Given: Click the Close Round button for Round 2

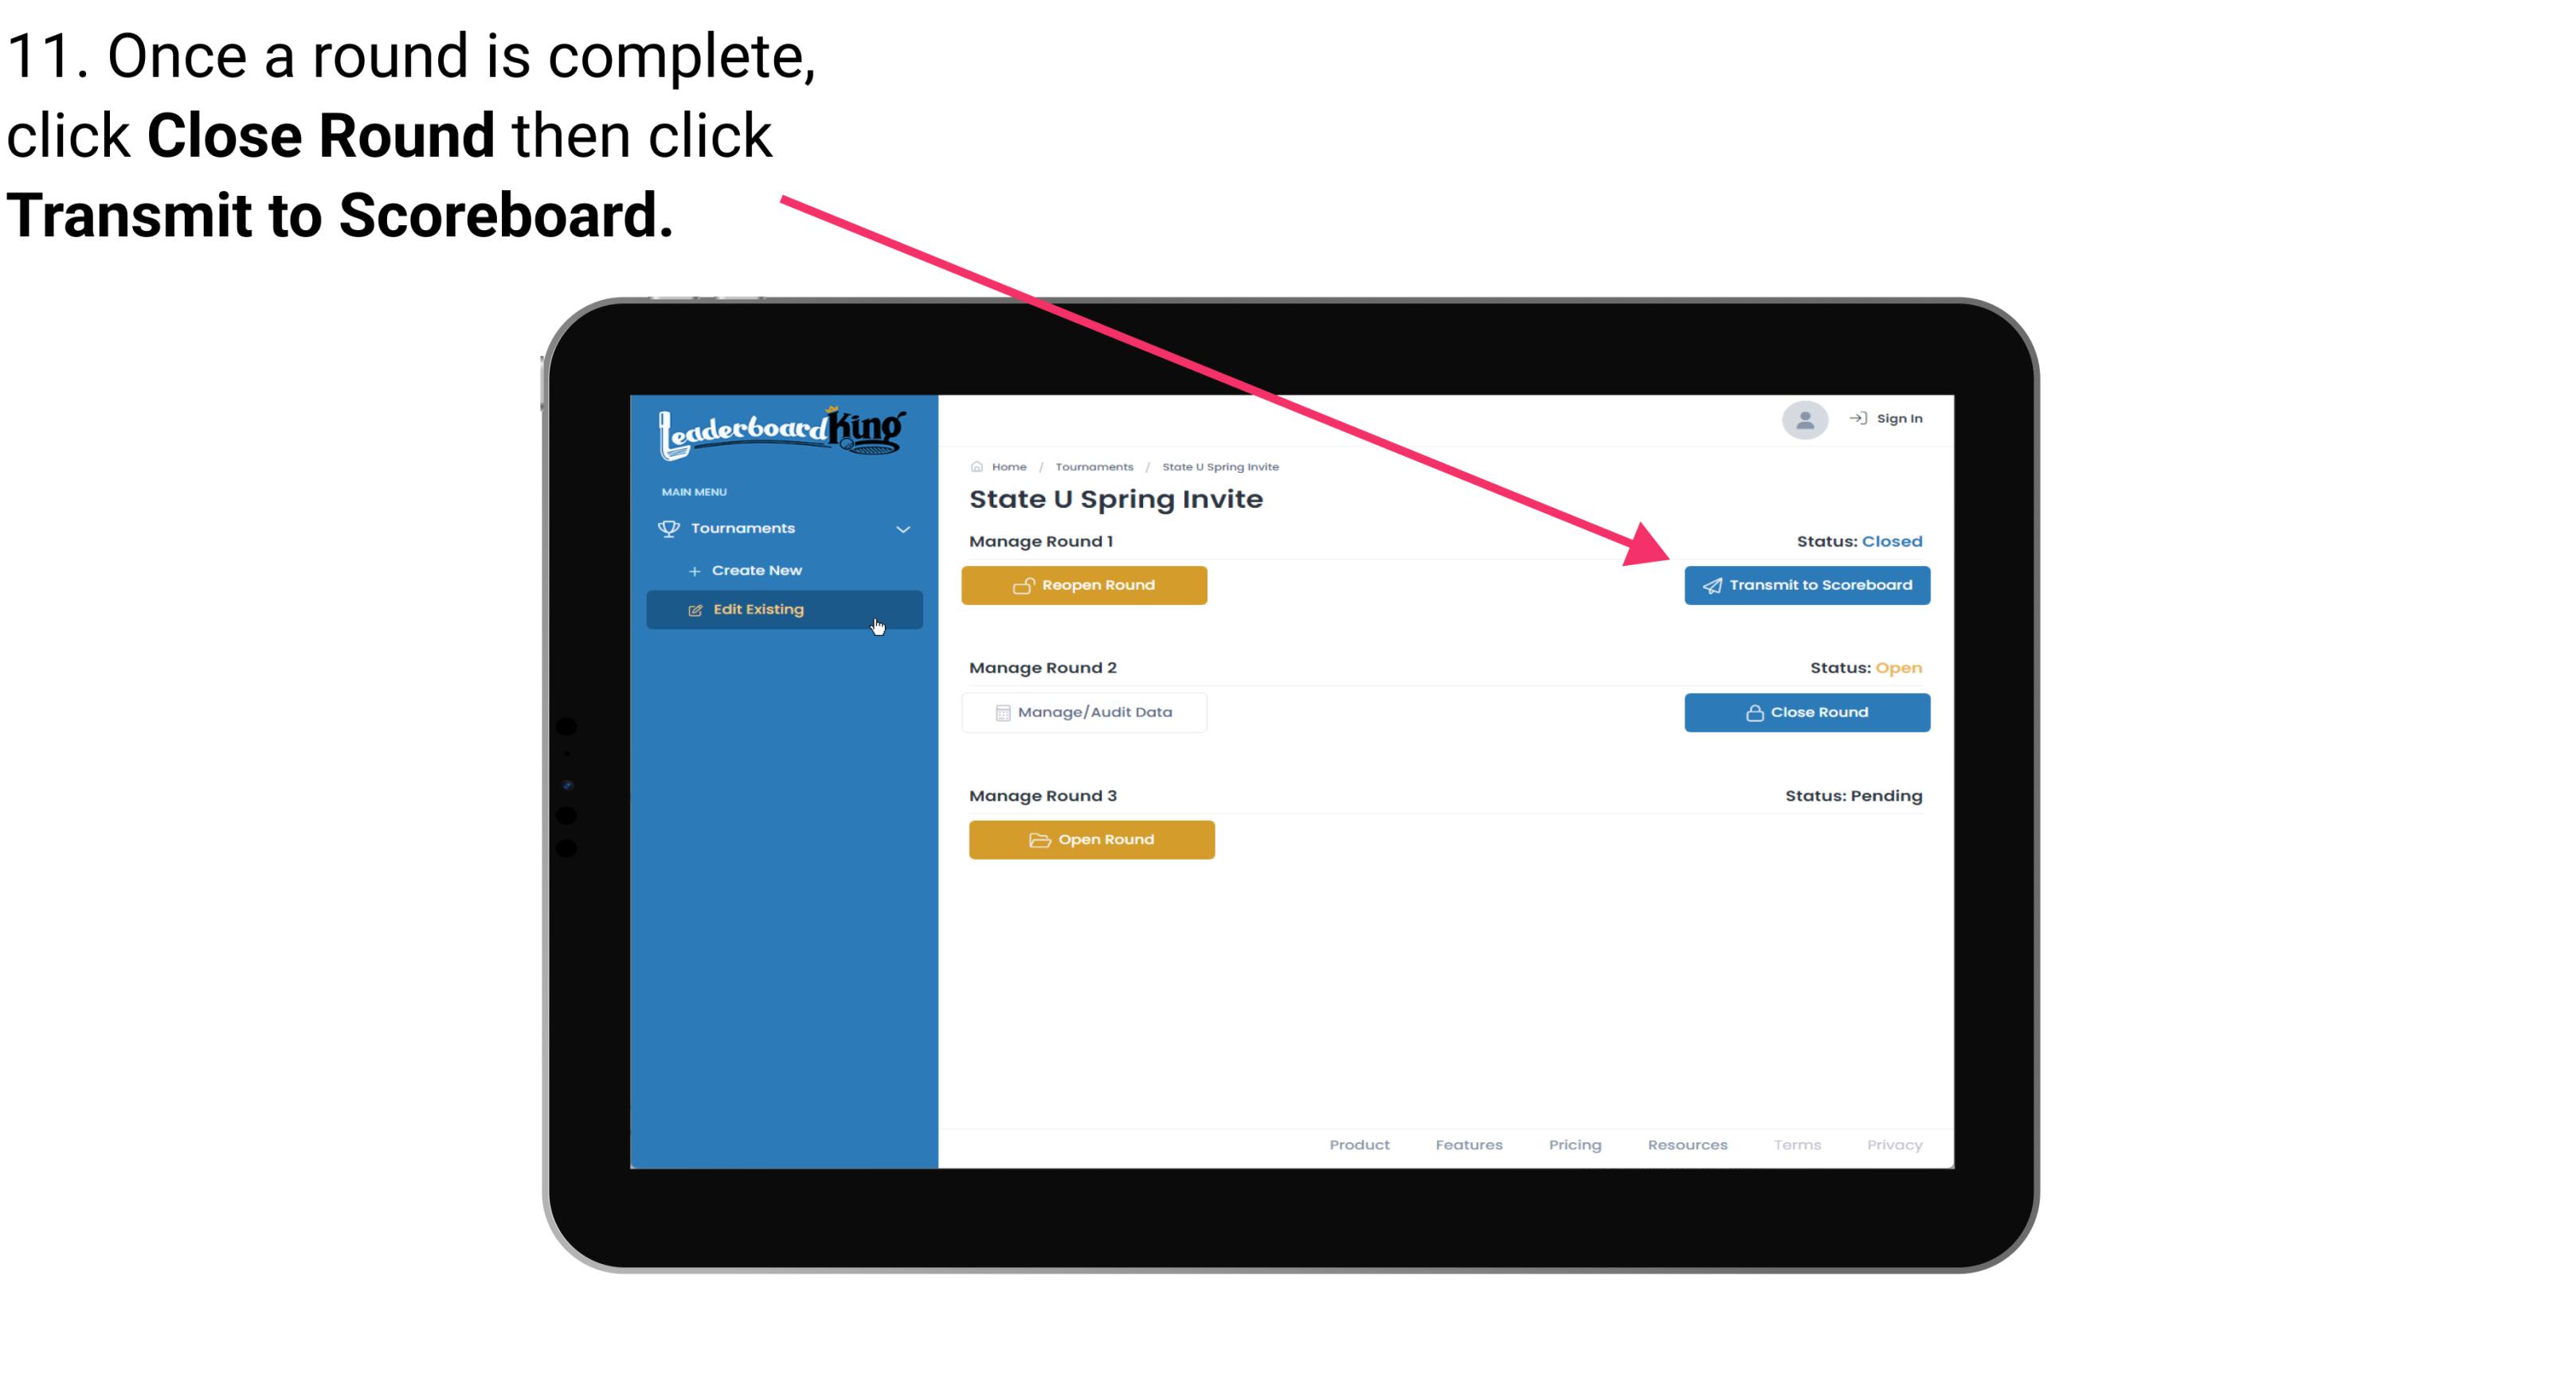Looking at the screenshot, I should click(1805, 712).
